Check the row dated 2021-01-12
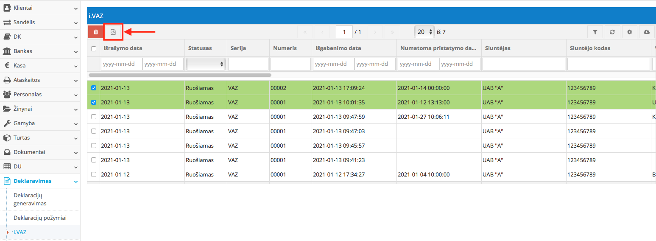The width and height of the screenshot is (656, 241). coord(94,174)
